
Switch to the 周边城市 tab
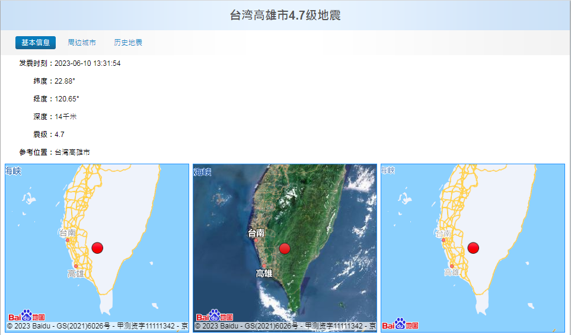82,43
